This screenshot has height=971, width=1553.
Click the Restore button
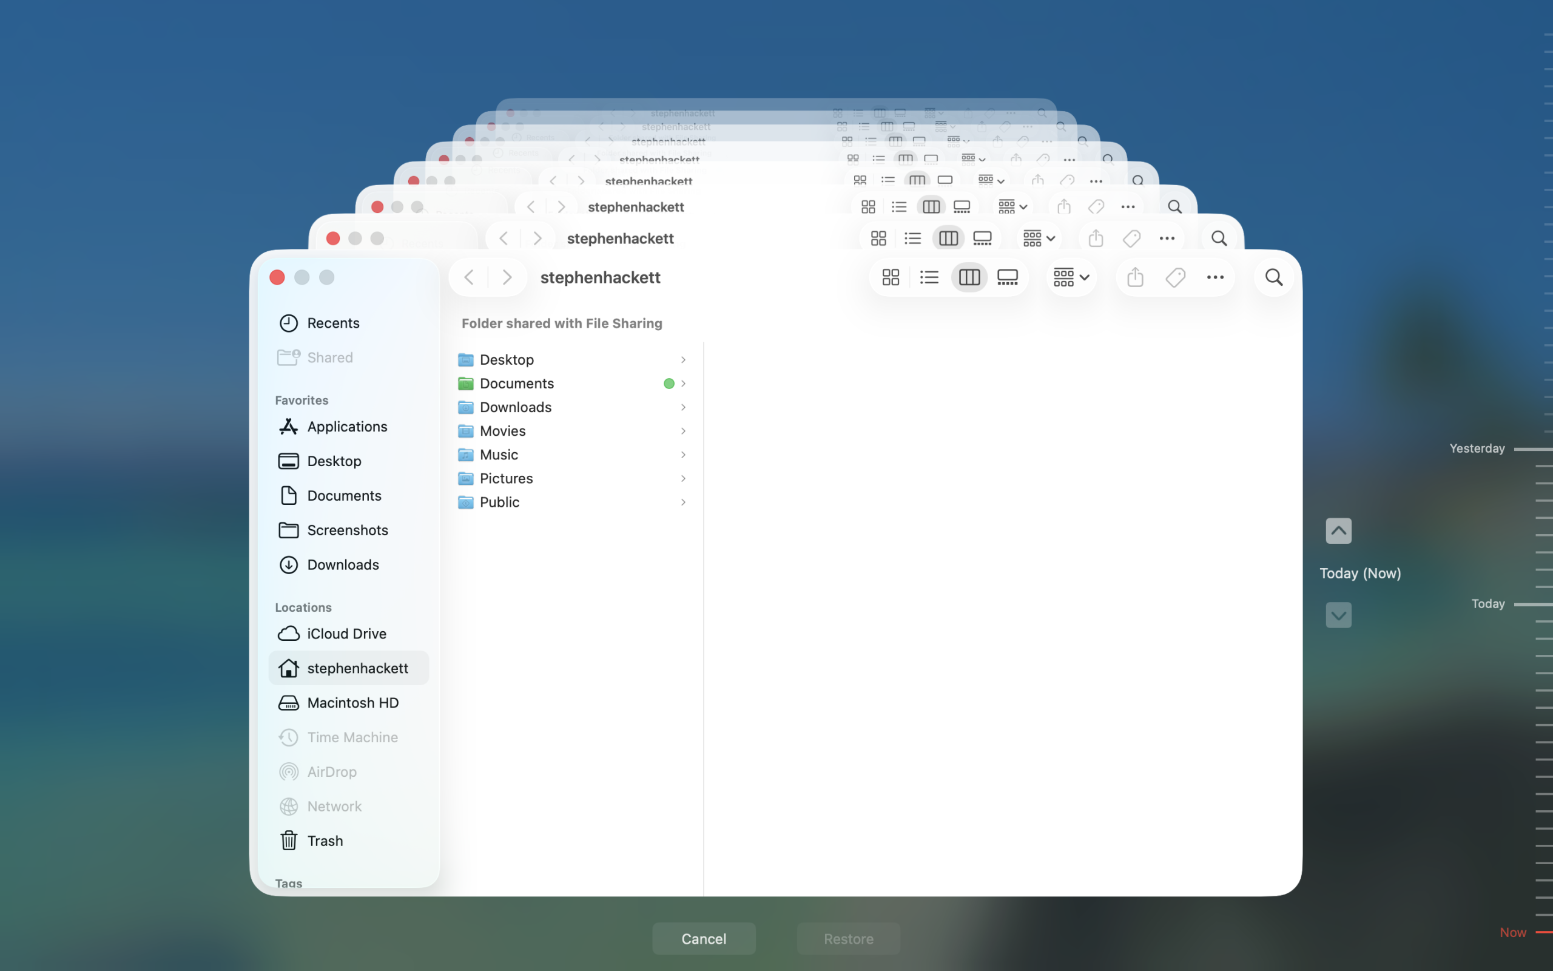pos(848,939)
